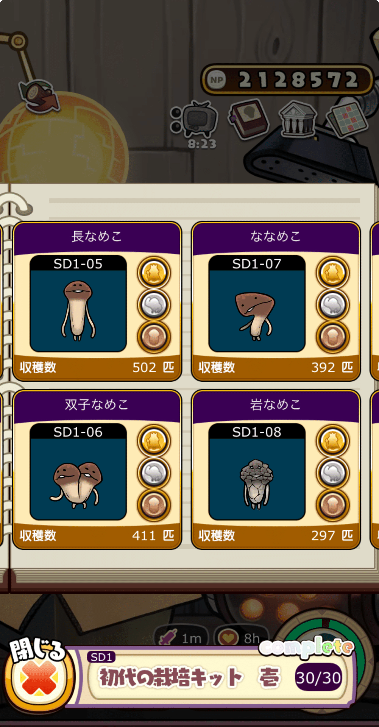Tap the log swap arrow icon
Image resolution: width=379 pixels, height=727 pixels.
[x=39, y=96]
